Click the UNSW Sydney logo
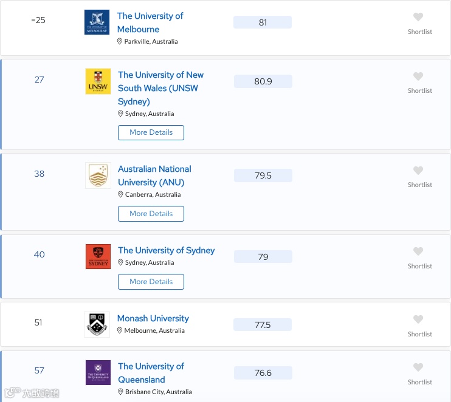This screenshot has width=451, height=402. click(98, 81)
